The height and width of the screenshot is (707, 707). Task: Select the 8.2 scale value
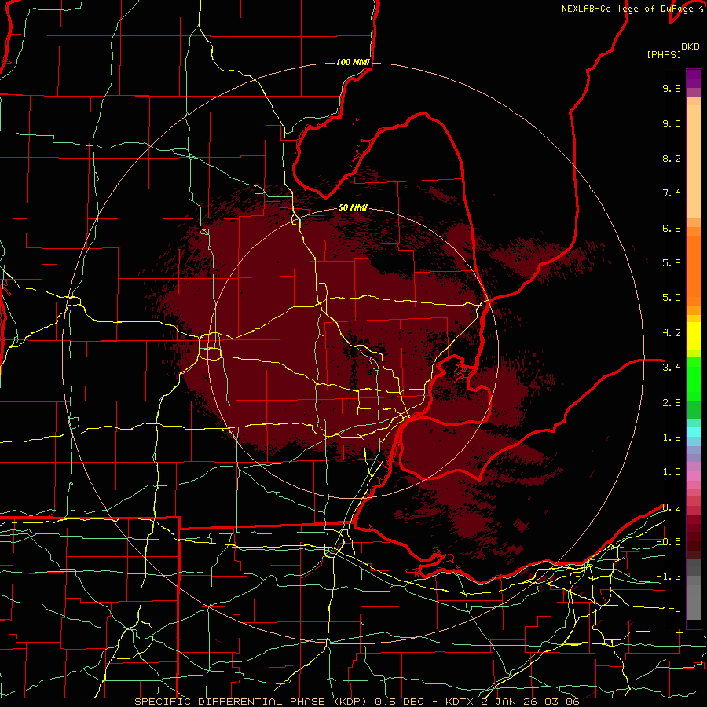click(x=672, y=158)
